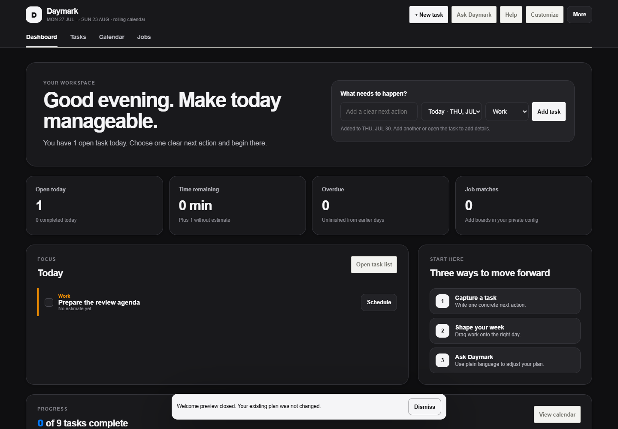Dismiss the welcome preview notification
The image size is (618, 429).
424,407
